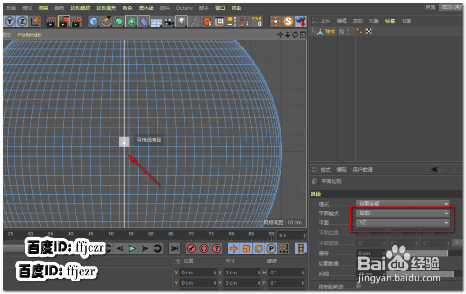Add a light bulb object
Screen dimensions: 466x294
click(182, 21)
